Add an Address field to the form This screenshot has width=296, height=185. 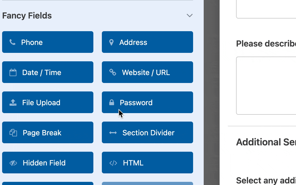[x=147, y=42]
